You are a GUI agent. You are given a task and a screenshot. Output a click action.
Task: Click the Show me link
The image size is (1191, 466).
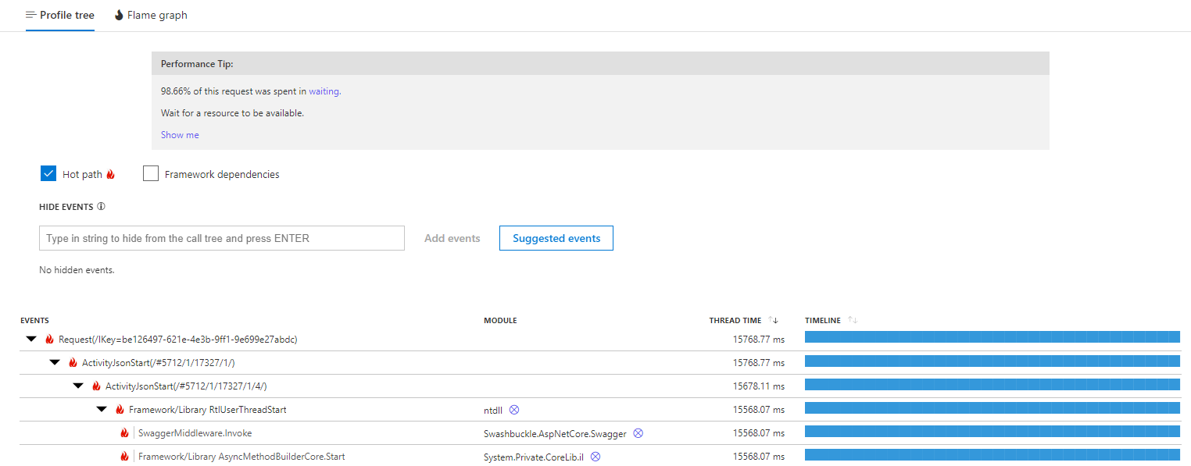(179, 134)
